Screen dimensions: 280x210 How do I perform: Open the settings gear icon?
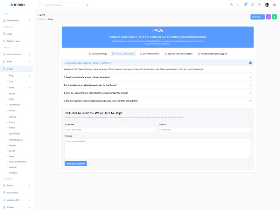coord(274,5)
